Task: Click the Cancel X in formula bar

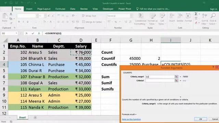Action: tap(26, 33)
